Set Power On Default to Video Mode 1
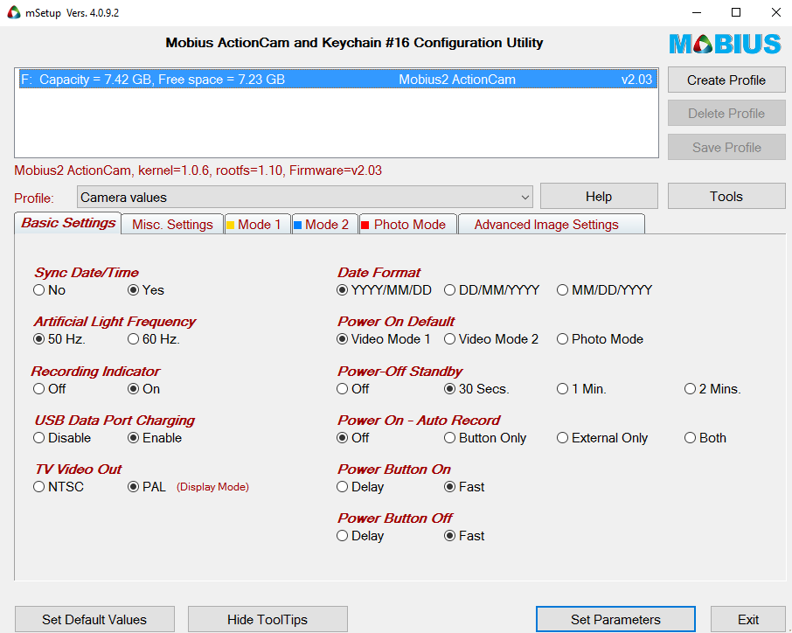 point(384,339)
